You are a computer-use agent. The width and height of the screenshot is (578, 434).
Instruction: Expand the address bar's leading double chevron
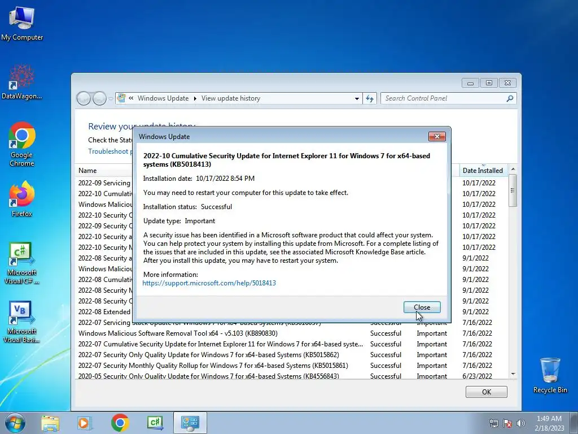(x=131, y=98)
